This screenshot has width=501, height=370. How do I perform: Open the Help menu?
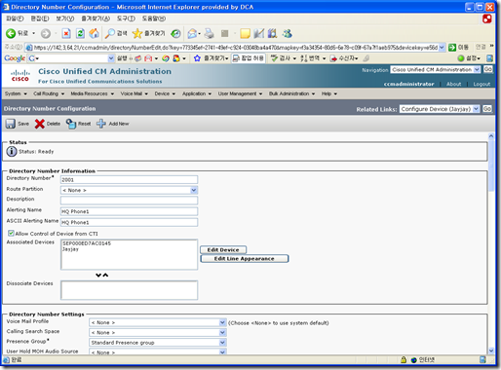coord(329,93)
